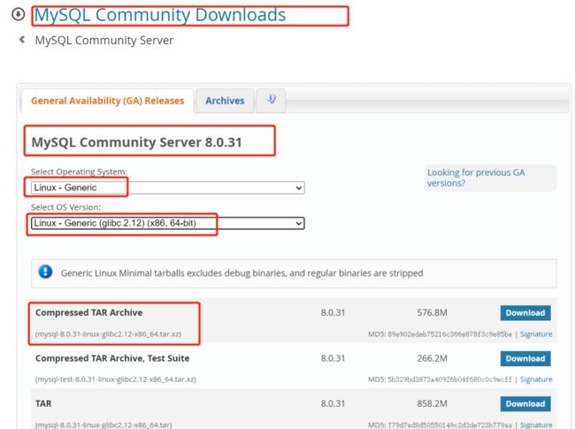Open the MySQL Community Downloads heading link

click(160, 15)
